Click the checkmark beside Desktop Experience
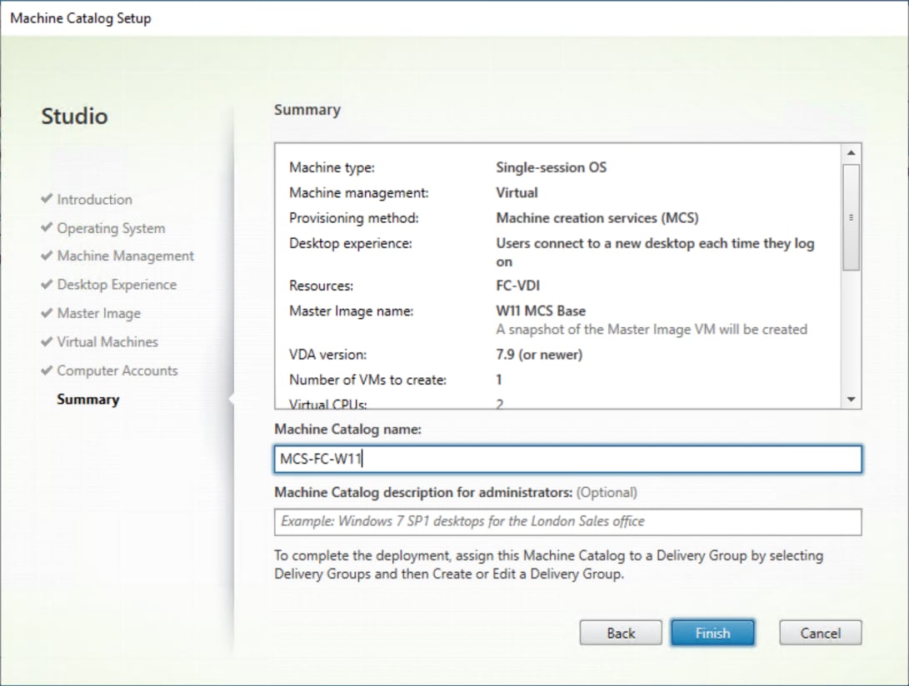The image size is (909, 686). tap(47, 284)
